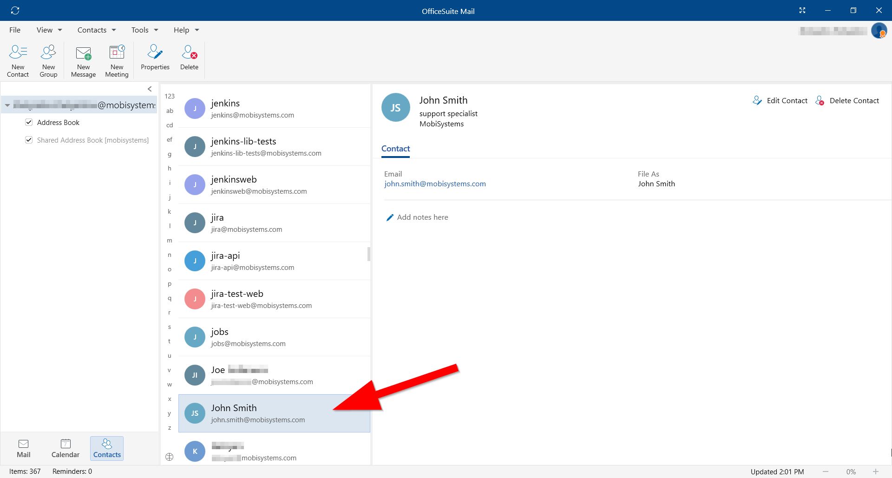
Task: Click Edit Contact text button
Action: tap(787, 100)
